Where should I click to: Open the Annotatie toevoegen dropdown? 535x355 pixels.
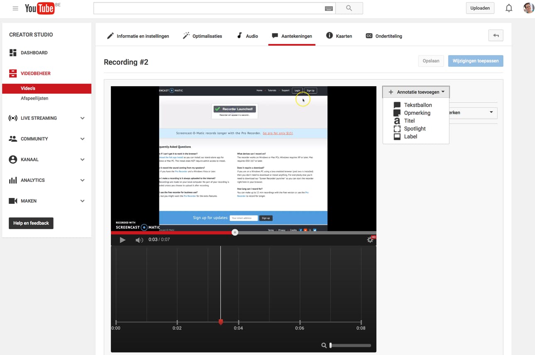pos(416,92)
